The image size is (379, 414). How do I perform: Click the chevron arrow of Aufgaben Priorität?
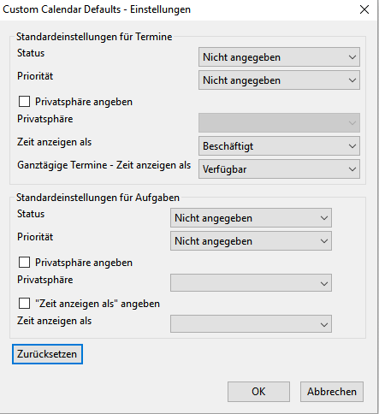[324, 241]
